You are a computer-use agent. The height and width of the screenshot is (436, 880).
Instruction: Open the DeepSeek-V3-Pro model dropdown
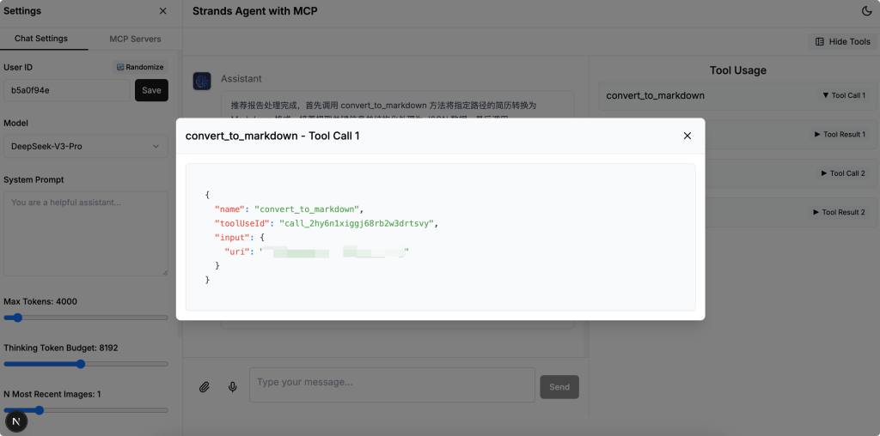[x=86, y=146]
